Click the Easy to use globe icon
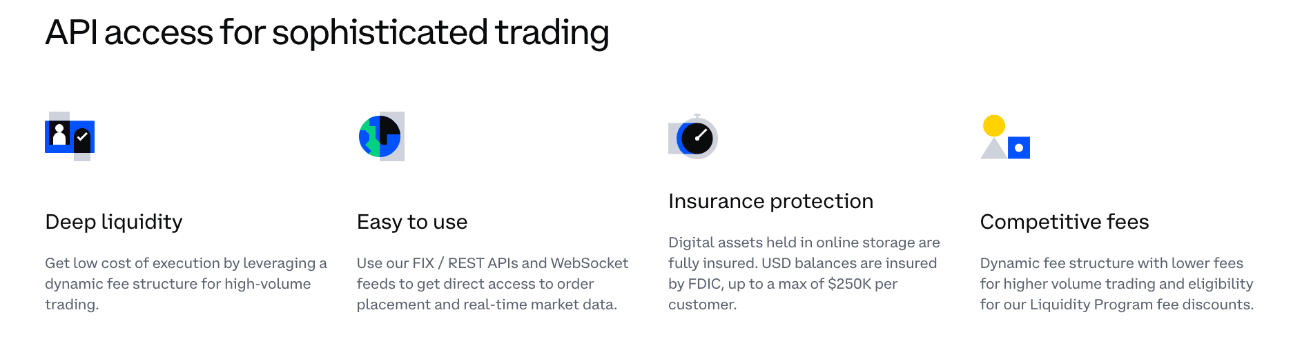Screen dimensions: 1302x339 tap(381, 136)
